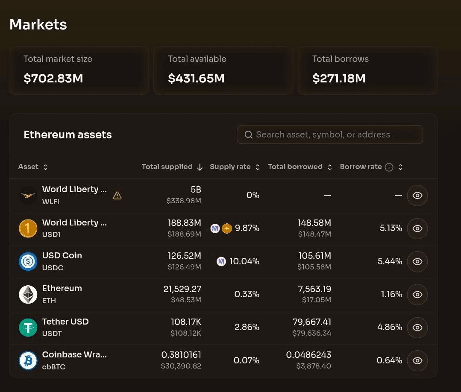Screen dimensions: 461x392
Task: Click the magnifier icon in search box
Action: (248, 135)
